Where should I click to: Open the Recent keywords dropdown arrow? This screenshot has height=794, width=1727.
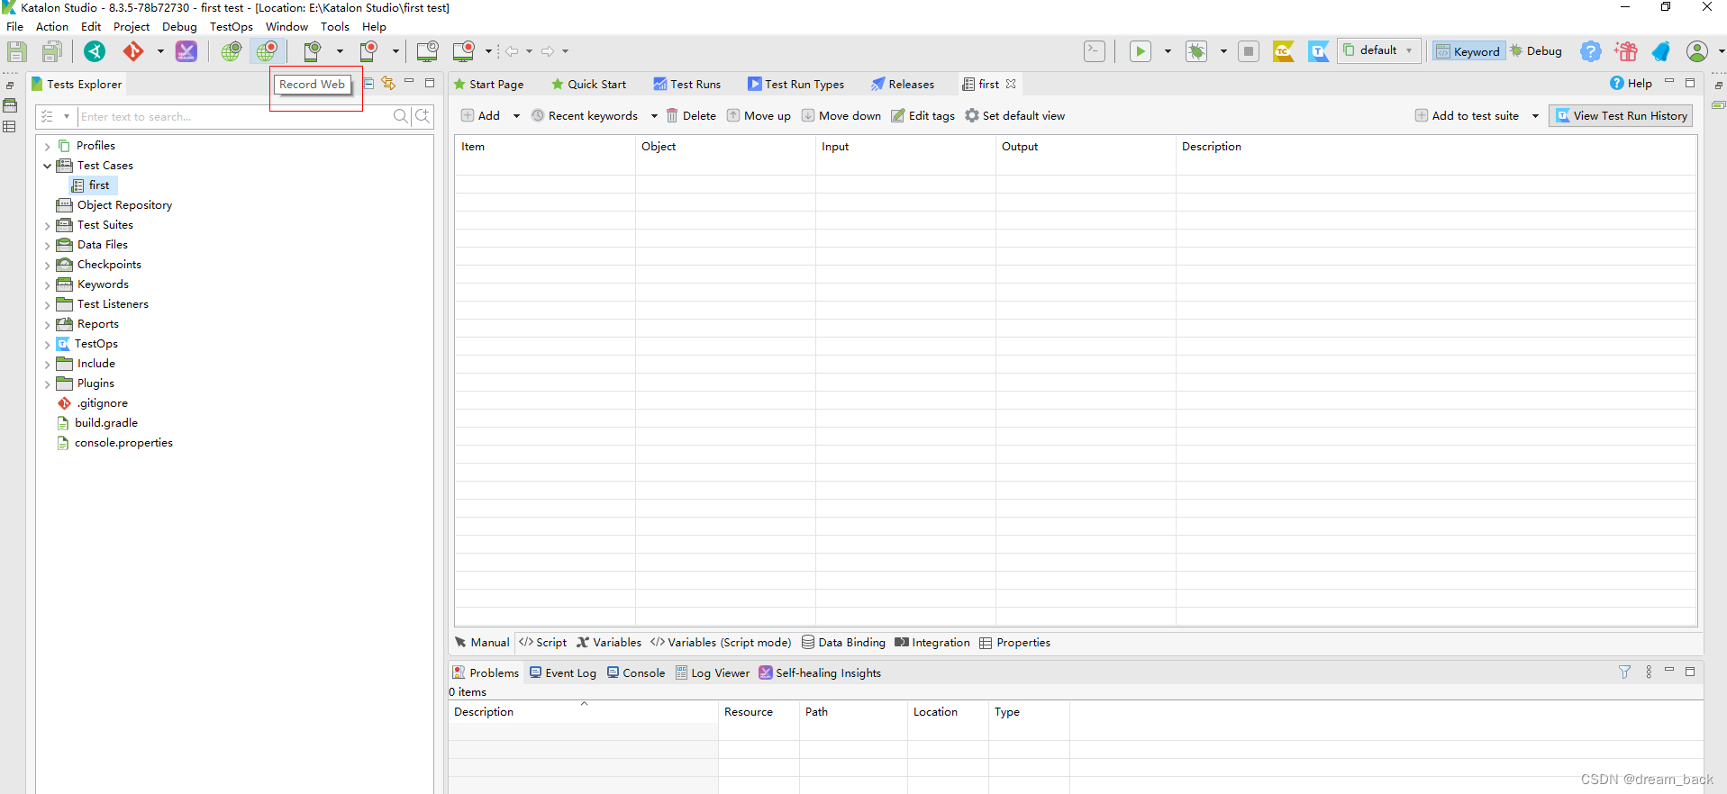[654, 116]
